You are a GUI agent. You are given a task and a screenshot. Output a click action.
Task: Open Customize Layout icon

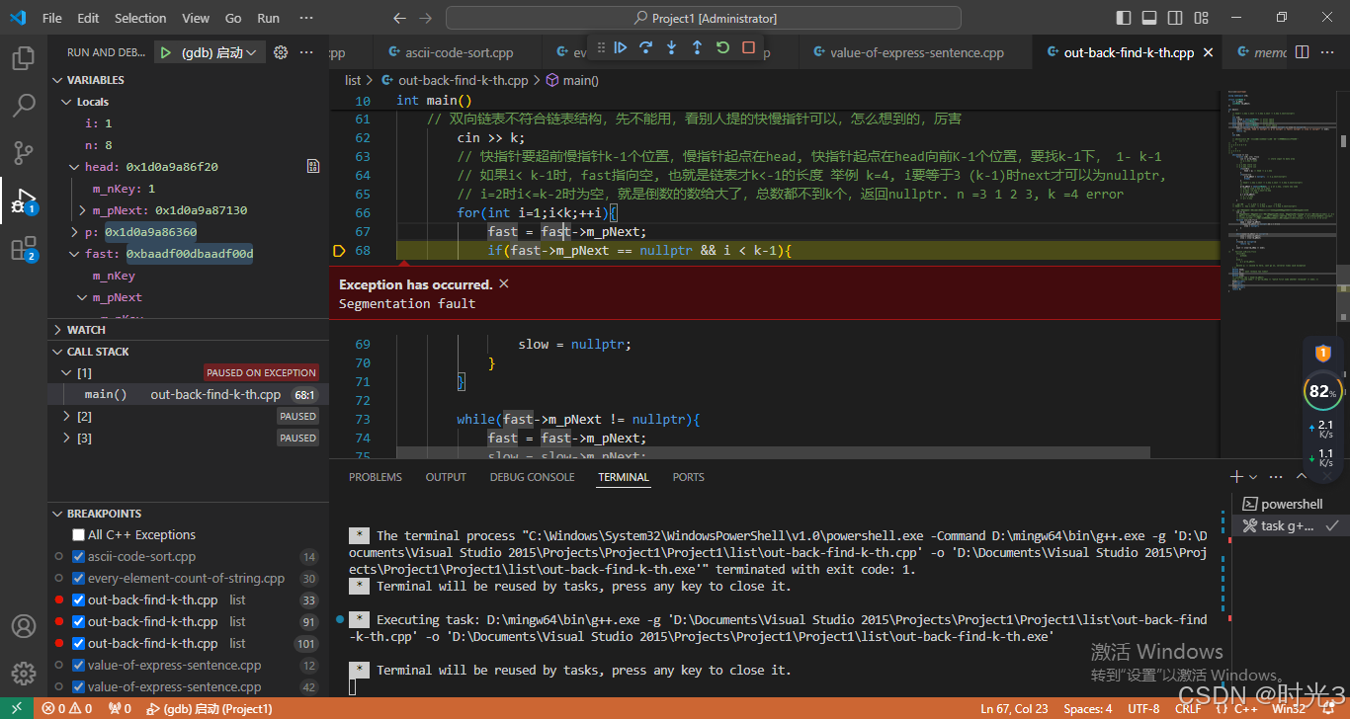[1201, 18]
